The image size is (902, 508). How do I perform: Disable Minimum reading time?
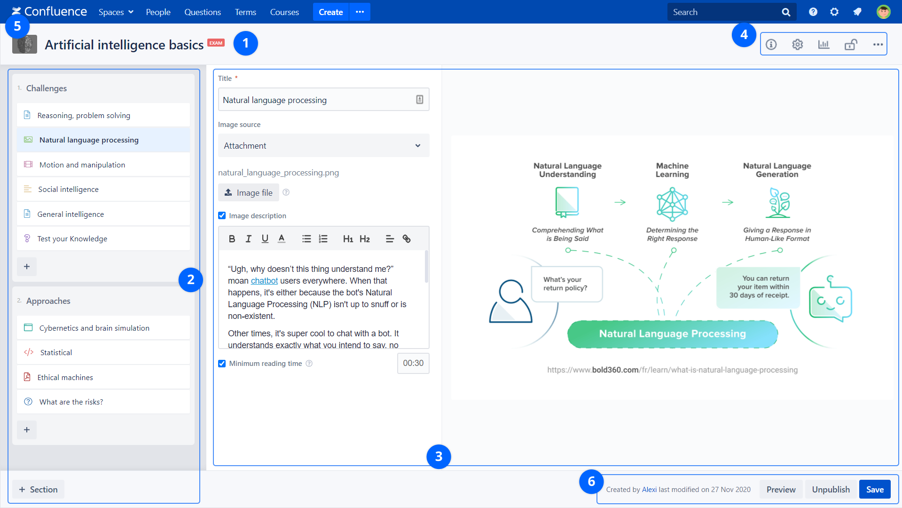pyautogui.click(x=221, y=363)
